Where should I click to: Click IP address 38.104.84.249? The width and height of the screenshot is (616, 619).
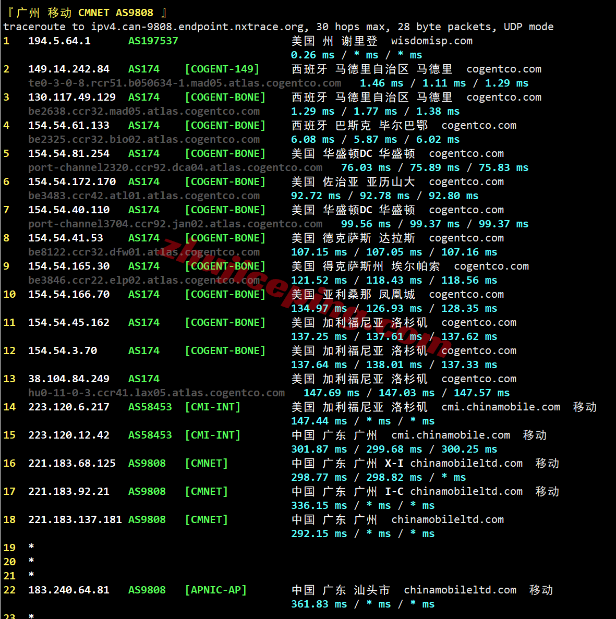click(x=69, y=379)
